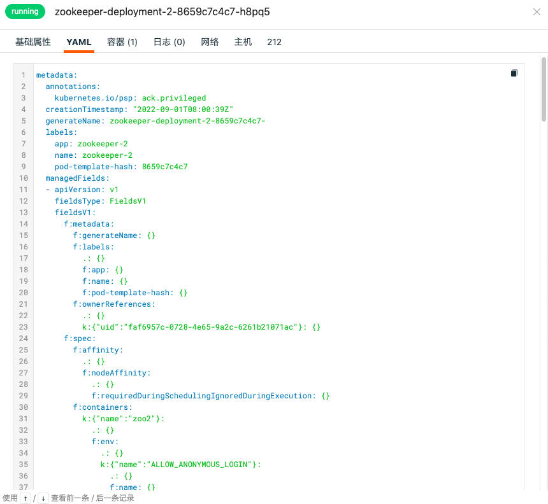
Task: Click the kubernetes.io/psp annotation line
Action: (x=130, y=98)
